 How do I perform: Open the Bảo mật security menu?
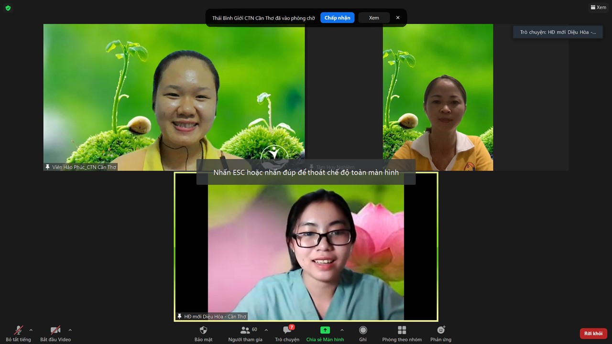pos(203,333)
